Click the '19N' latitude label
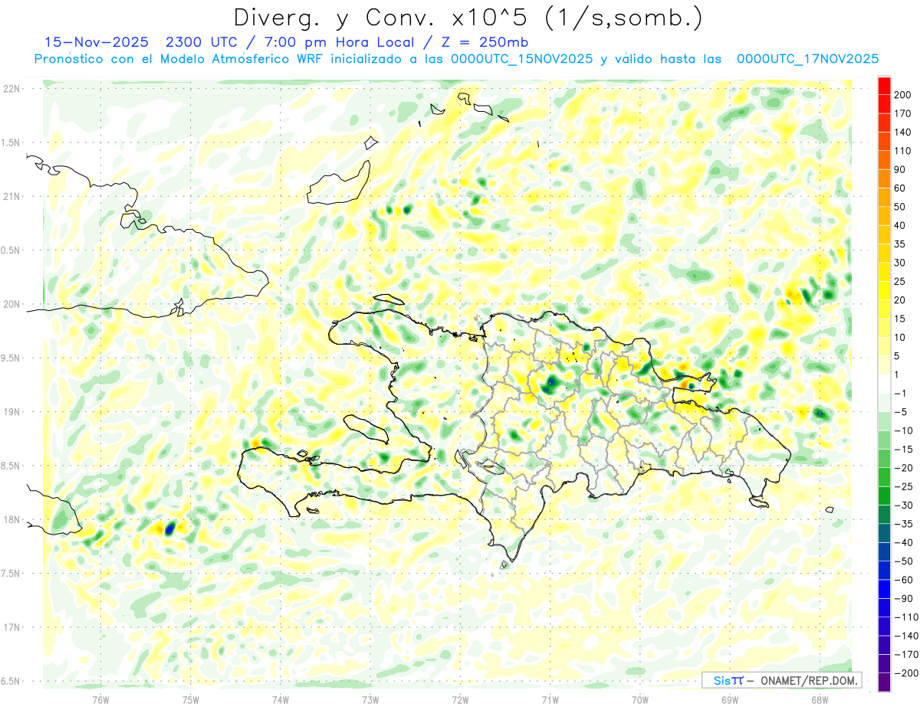Image resolution: width=920 pixels, height=710 pixels. tap(12, 412)
